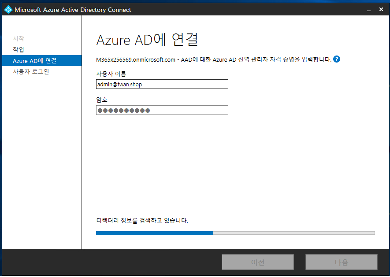Screen dimensions: 390x277
Task: Click the M365x256569.onmicrosoft.com description text
Action: click(214, 60)
